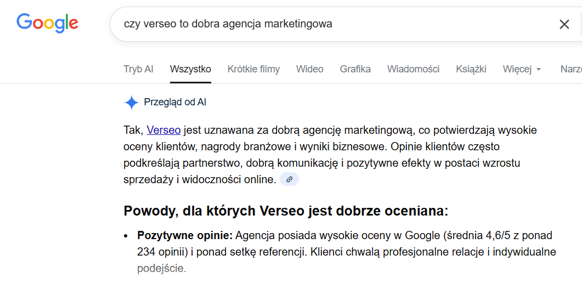Click the AI overview sparkle icon
The image size is (582, 283).
131,102
